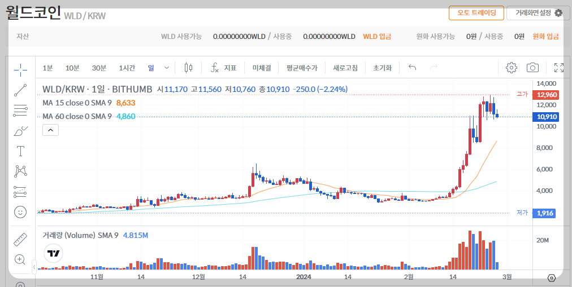Click the 8,633 MA 15 value

click(125, 103)
